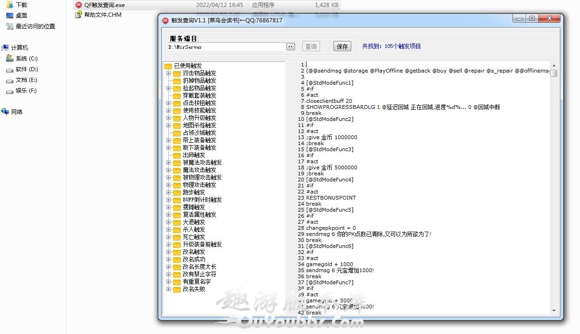This screenshot has height=334, width=580.
Task: Open 最近访问的位置 in the sidebar
Action: [35, 27]
